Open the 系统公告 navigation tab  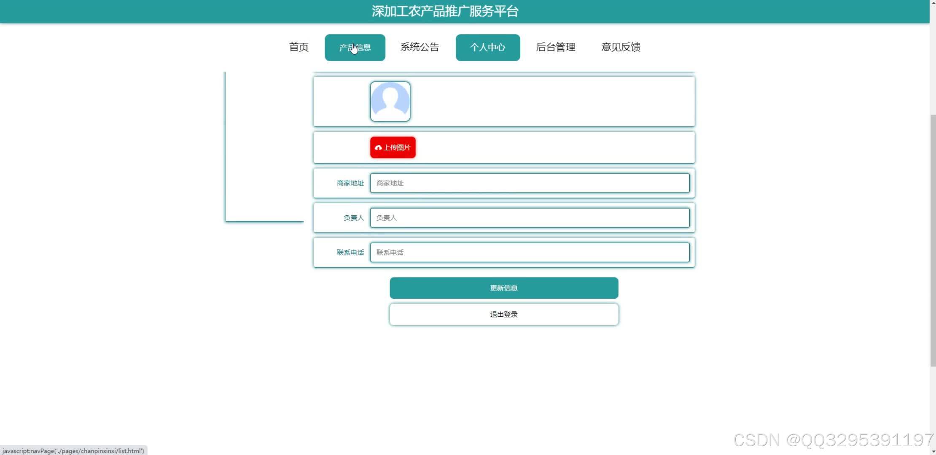[x=420, y=47]
